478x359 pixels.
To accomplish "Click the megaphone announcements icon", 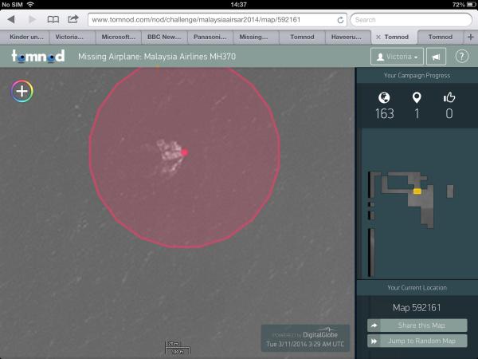I will click(x=436, y=57).
